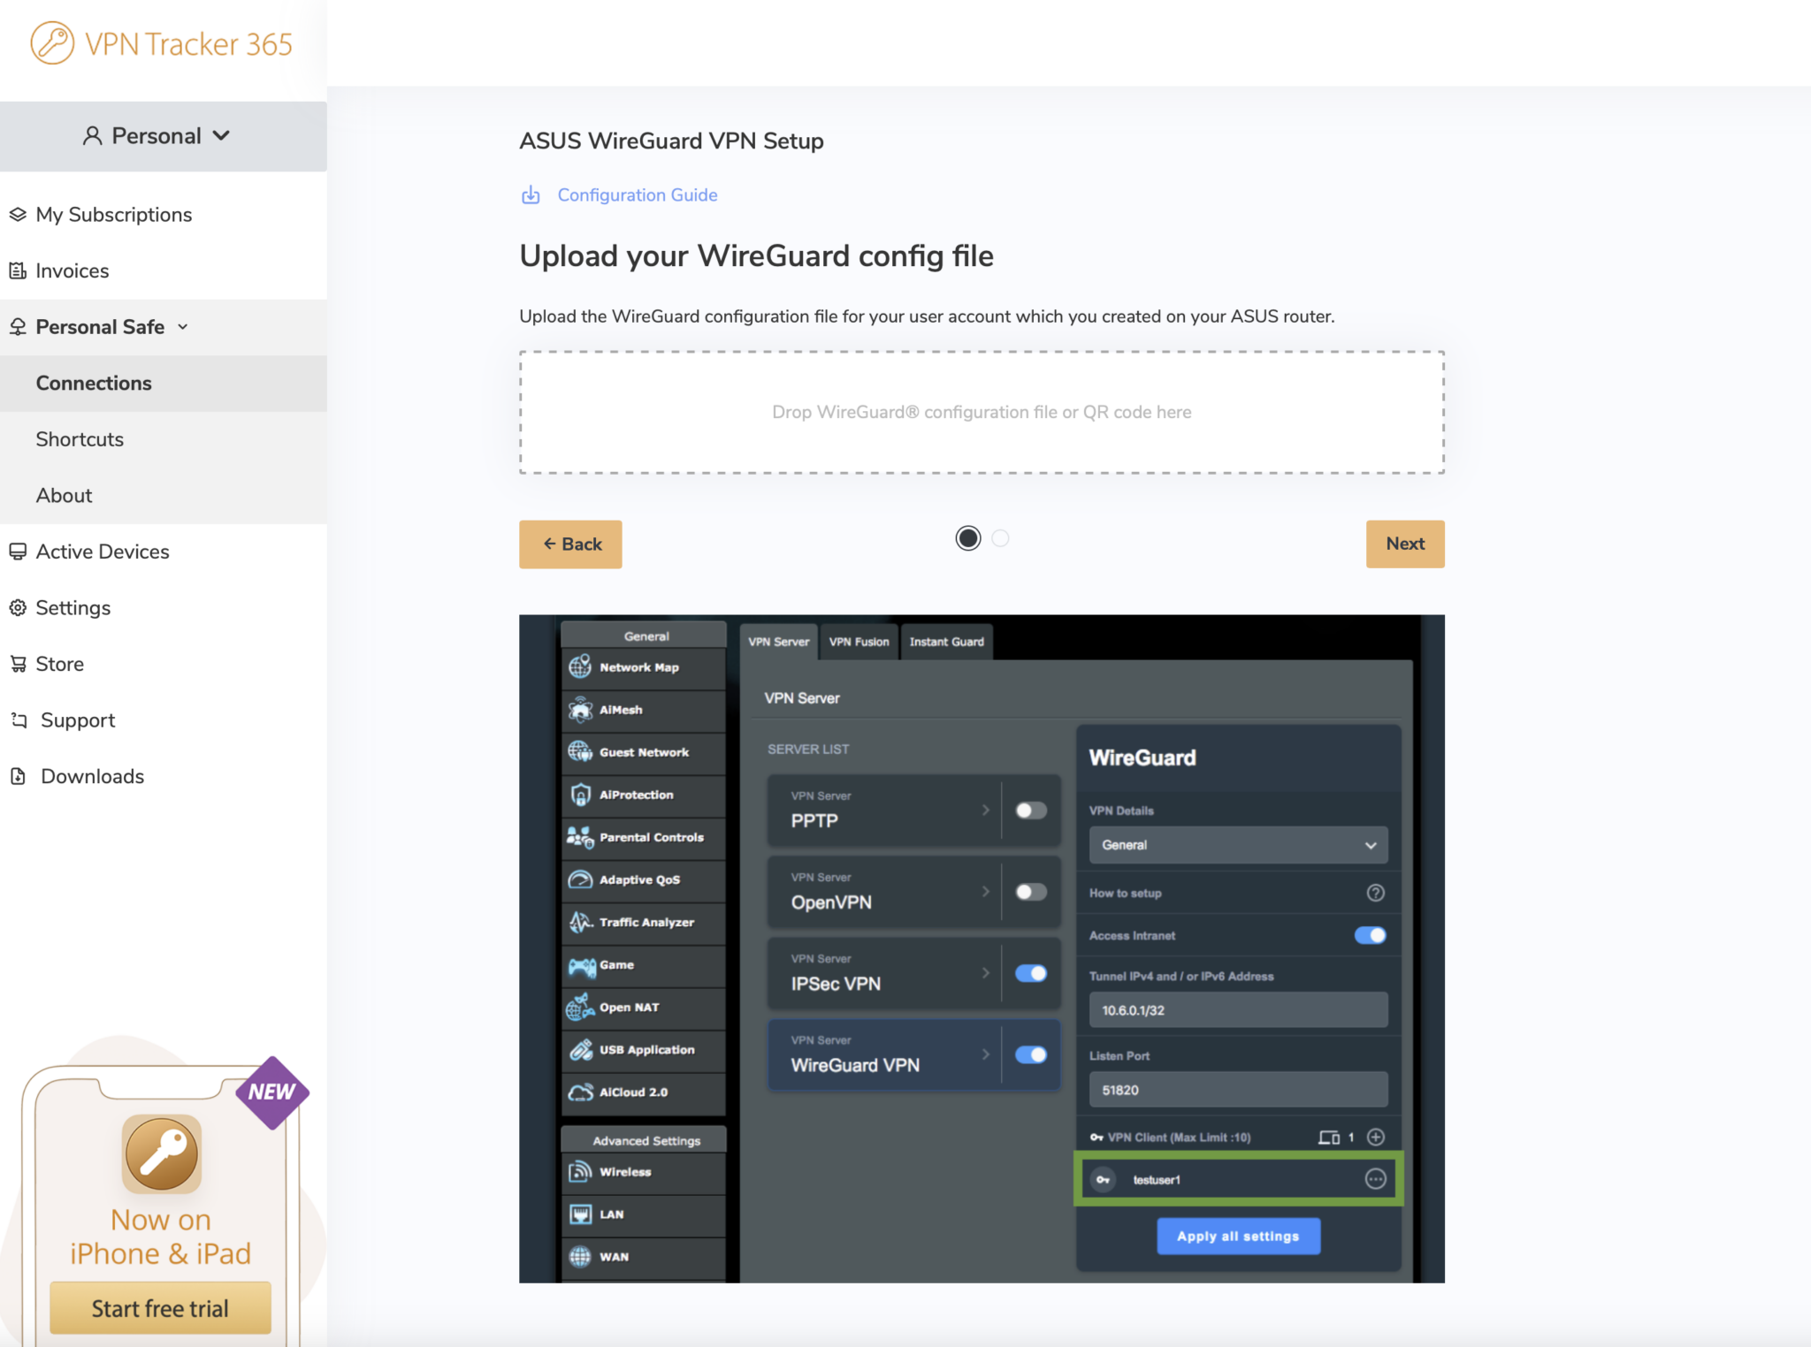The width and height of the screenshot is (1811, 1347).
Task: Select Downloads from the sidebar
Action: tap(92, 775)
